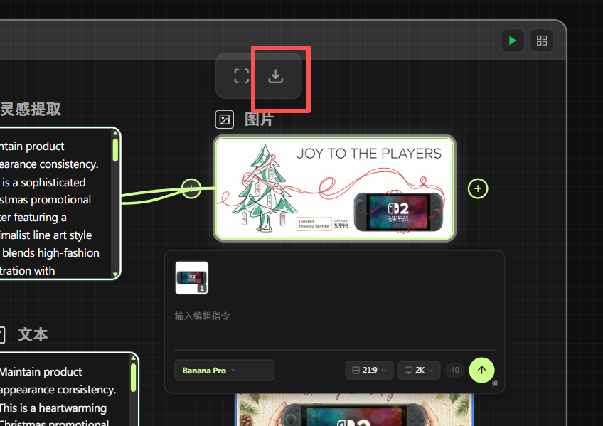Click the 输入编辑指令 instruction input field
603x426 pixels.
[334, 316]
